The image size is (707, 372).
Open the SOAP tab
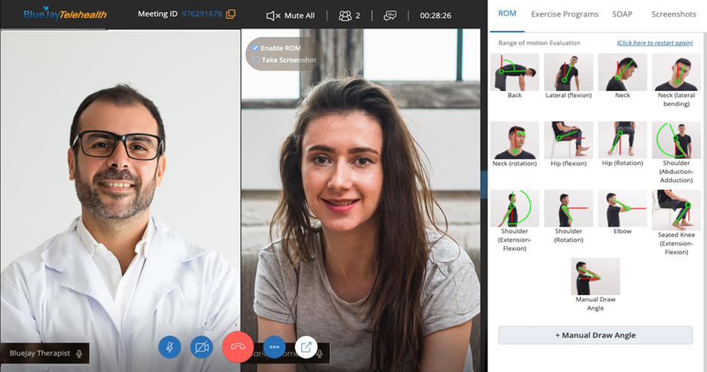(x=622, y=14)
